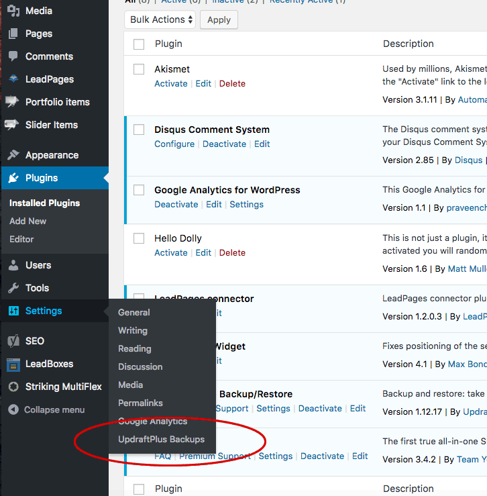This screenshot has width=487, height=496.
Task: Open Media in Settings flyout menu
Action: [x=131, y=385]
